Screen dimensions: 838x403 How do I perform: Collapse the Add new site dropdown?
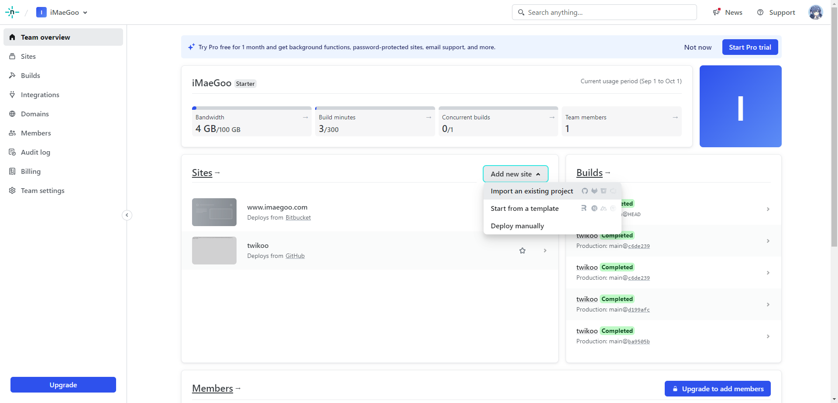[x=515, y=174]
